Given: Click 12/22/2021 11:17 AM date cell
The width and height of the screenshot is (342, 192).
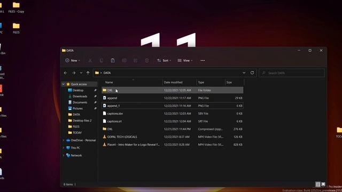Looking at the screenshot, I should (x=177, y=98).
